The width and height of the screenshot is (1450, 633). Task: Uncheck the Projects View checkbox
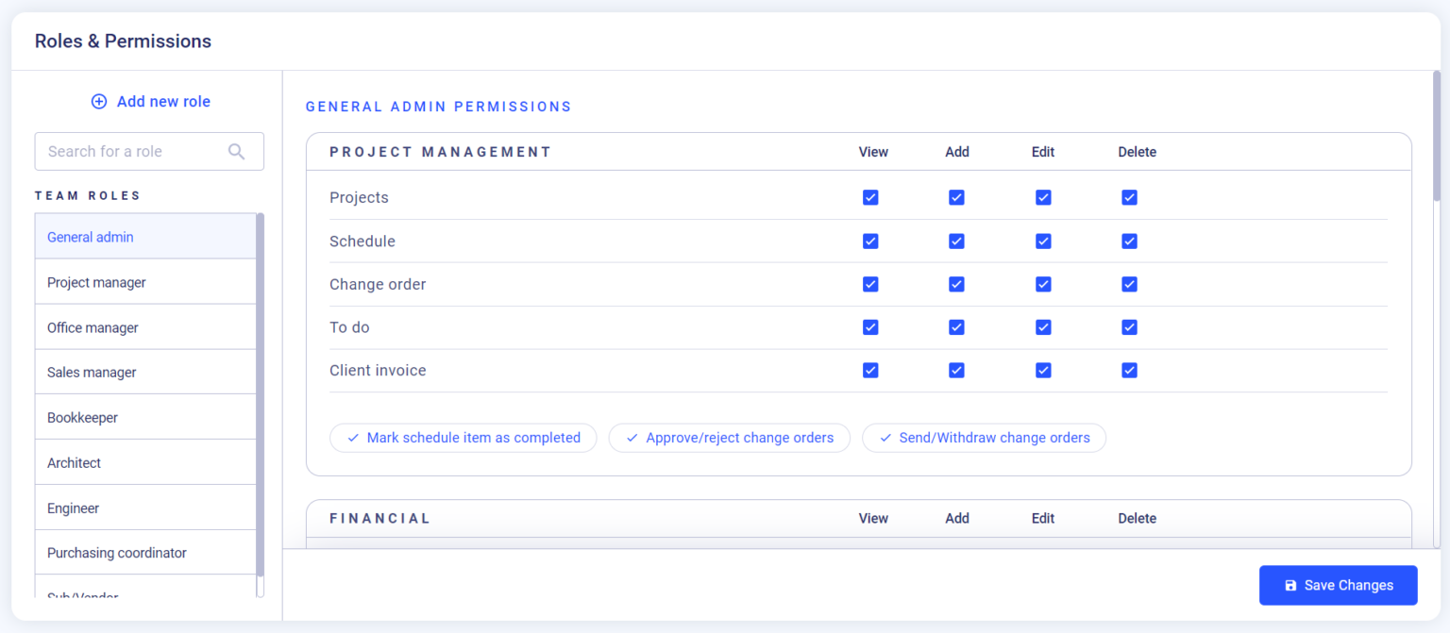tap(870, 197)
